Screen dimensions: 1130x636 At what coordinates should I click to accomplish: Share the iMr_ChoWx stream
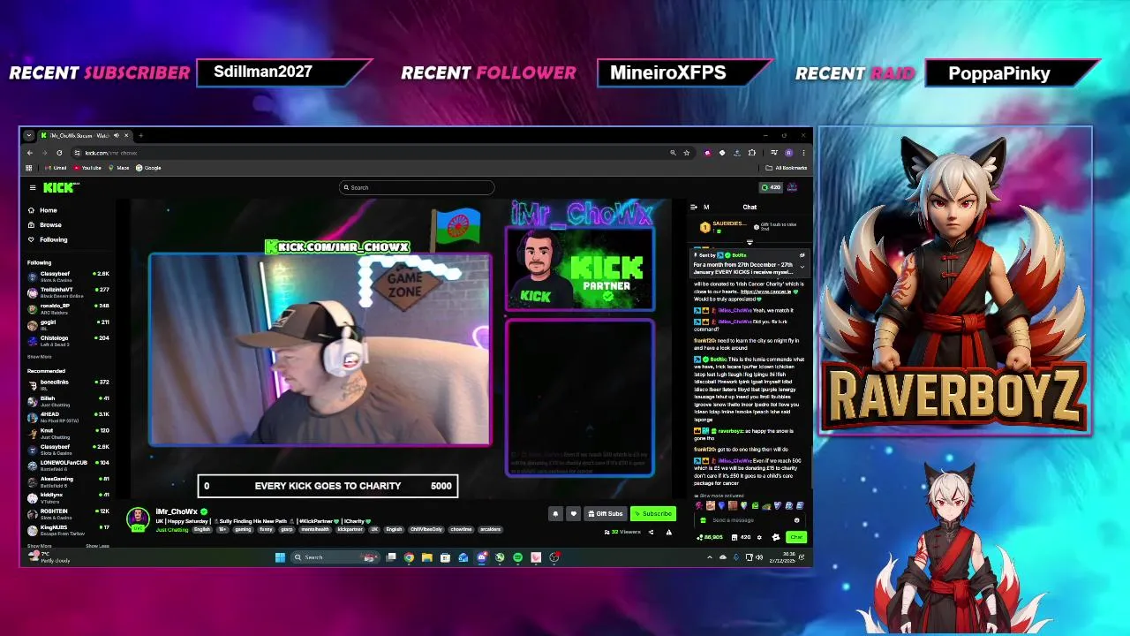651,532
